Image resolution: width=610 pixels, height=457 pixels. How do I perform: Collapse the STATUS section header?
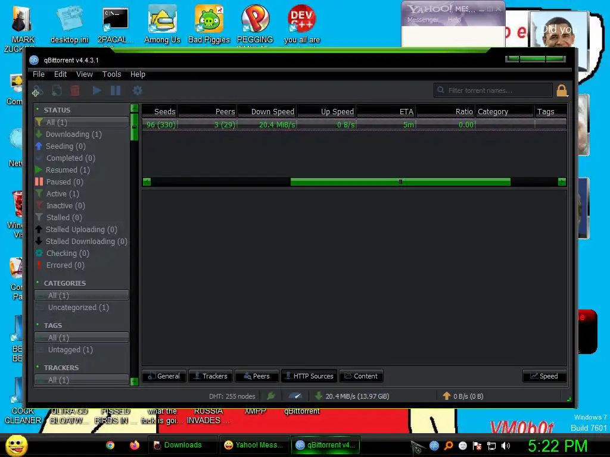57,110
